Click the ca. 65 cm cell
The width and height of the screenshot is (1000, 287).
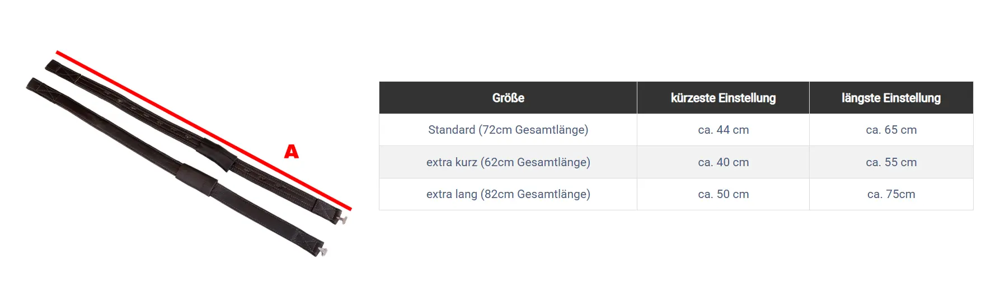(x=891, y=130)
